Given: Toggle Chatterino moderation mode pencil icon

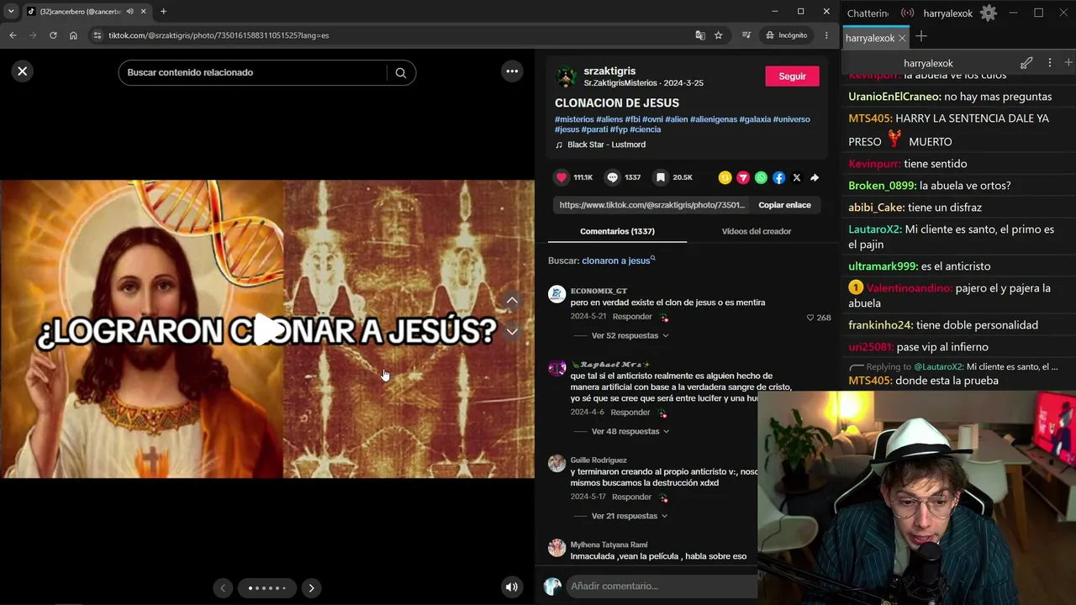Looking at the screenshot, I should 1026,63.
